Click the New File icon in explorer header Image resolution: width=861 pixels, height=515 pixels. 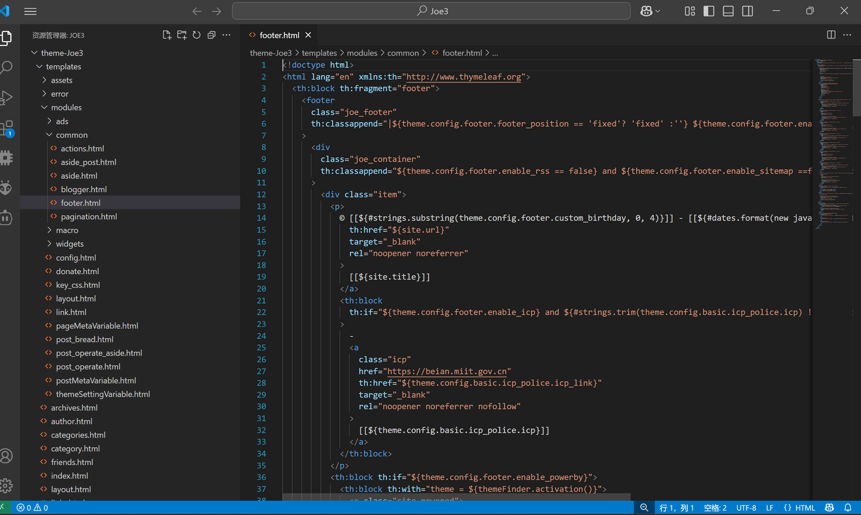pyautogui.click(x=167, y=35)
